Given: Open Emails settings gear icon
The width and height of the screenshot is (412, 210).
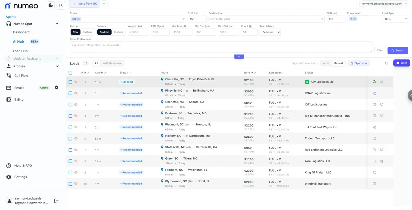Looking at the screenshot, I should point(56,88).
